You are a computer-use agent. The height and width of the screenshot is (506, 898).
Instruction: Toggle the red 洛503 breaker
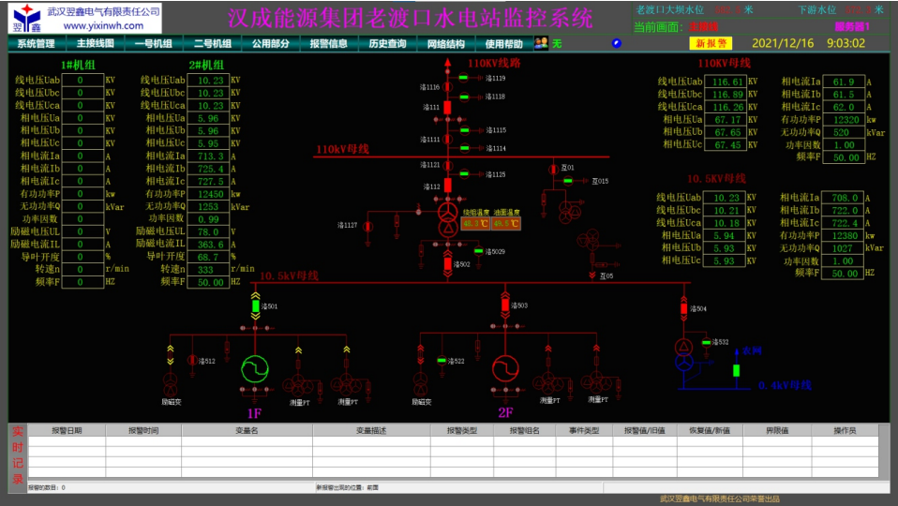coord(505,305)
